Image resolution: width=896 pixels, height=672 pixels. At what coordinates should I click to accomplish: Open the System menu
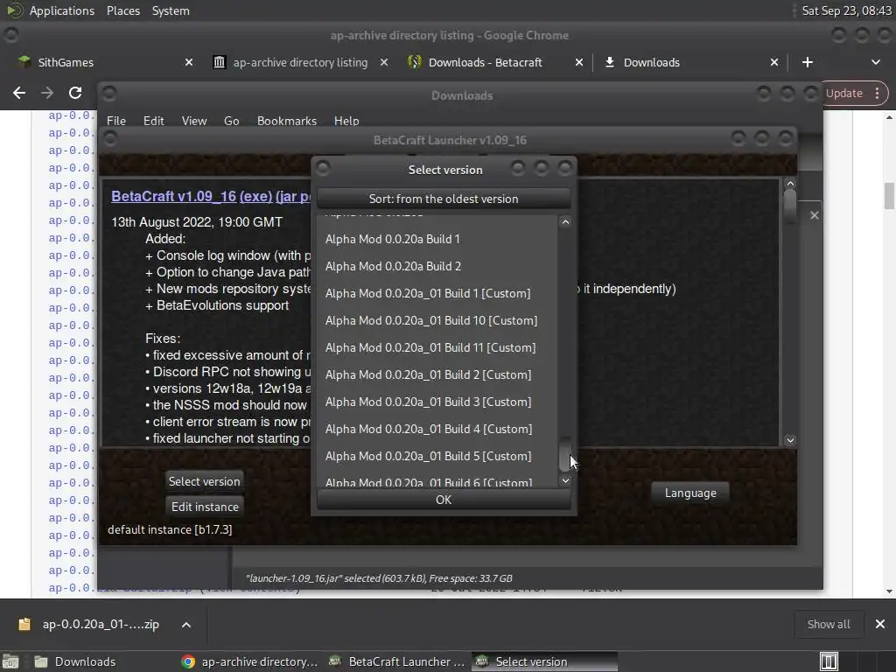(171, 10)
